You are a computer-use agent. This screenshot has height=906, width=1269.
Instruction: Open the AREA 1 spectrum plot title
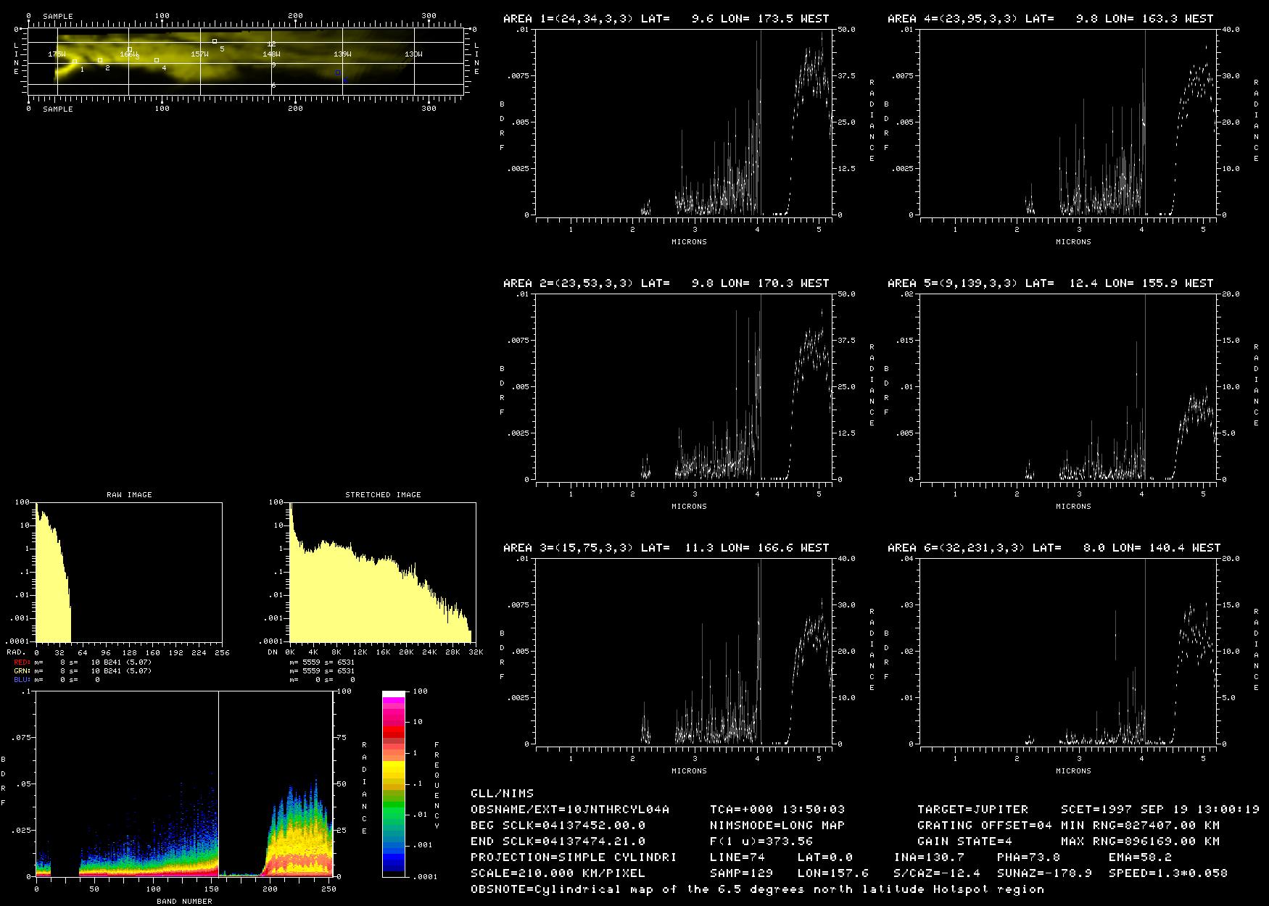click(666, 19)
